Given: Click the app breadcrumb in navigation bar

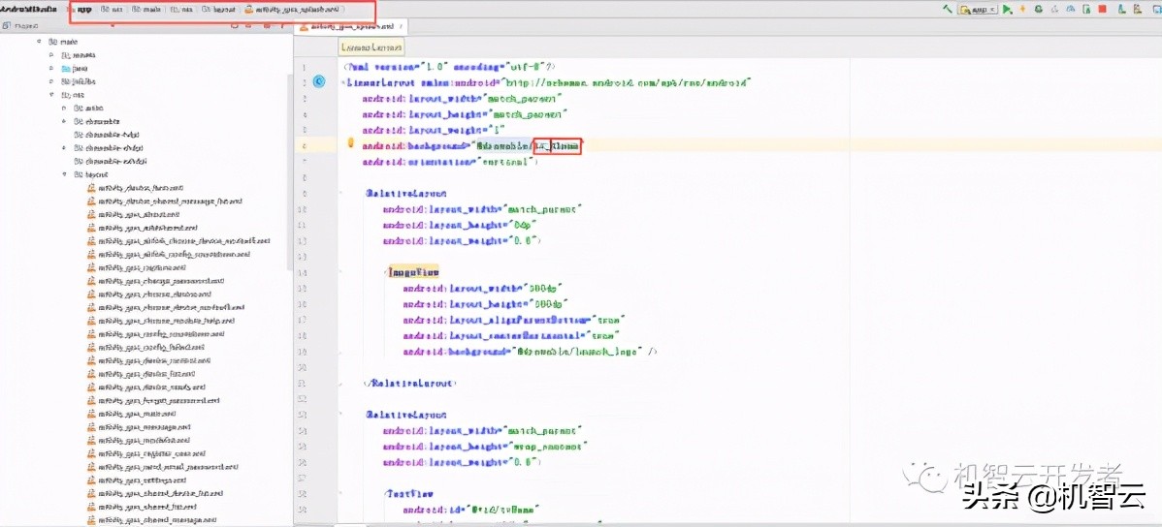Looking at the screenshot, I should 83,9.
